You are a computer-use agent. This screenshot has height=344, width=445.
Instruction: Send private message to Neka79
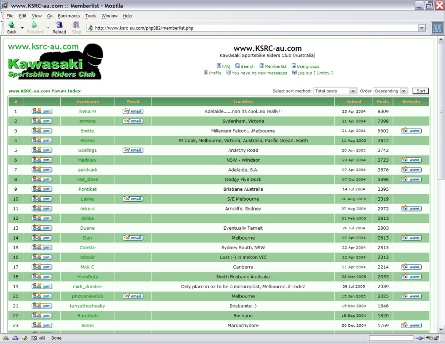pyautogui.click(x=42, y=111)
